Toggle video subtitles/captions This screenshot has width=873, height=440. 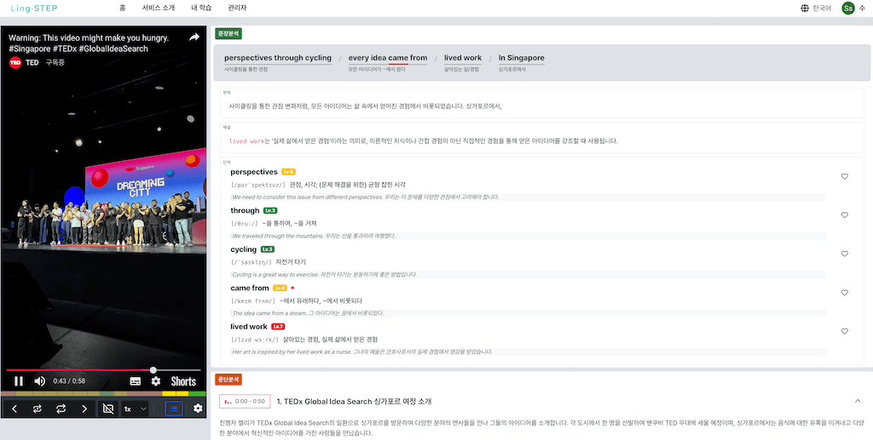click(136, 381)
